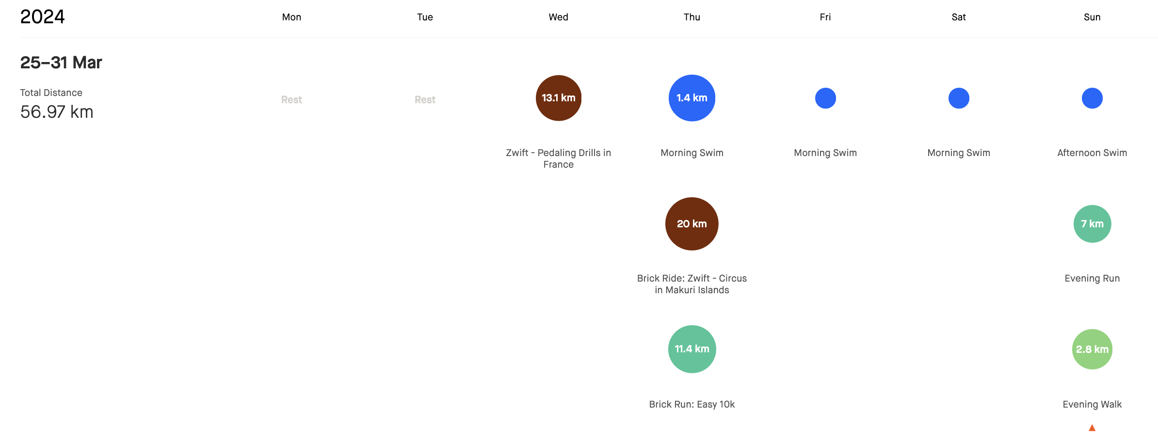Open the Evening Run activity title
Viewport: 1158px width, 442px height.
(1092, 278)
